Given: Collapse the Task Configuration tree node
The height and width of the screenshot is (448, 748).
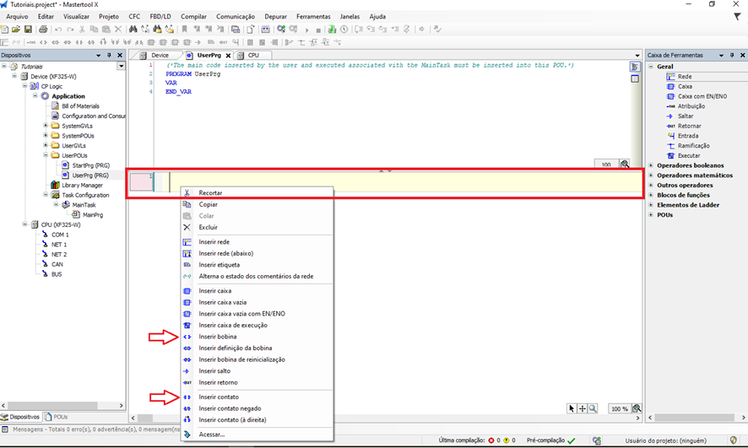Looking at the screenshot, I should pyautogui.click(x=45, y=195).
